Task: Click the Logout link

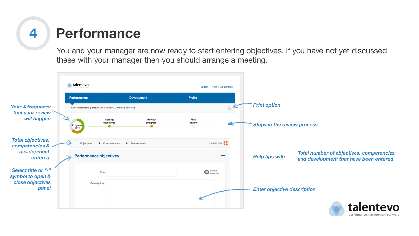Action: click(x=204, y=87)
